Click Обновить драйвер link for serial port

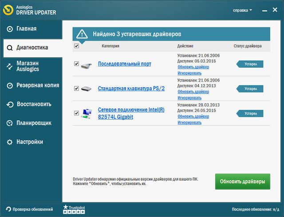[193, 67]
